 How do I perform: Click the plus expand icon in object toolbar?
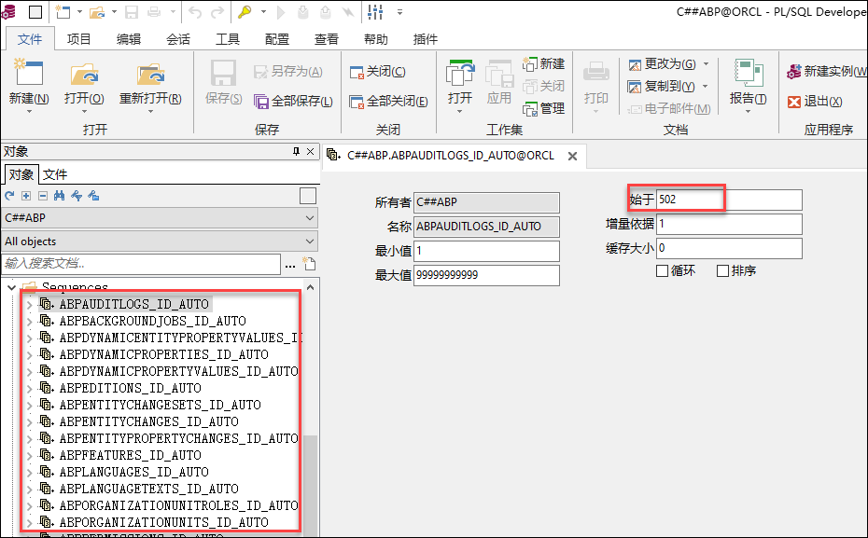26,196
